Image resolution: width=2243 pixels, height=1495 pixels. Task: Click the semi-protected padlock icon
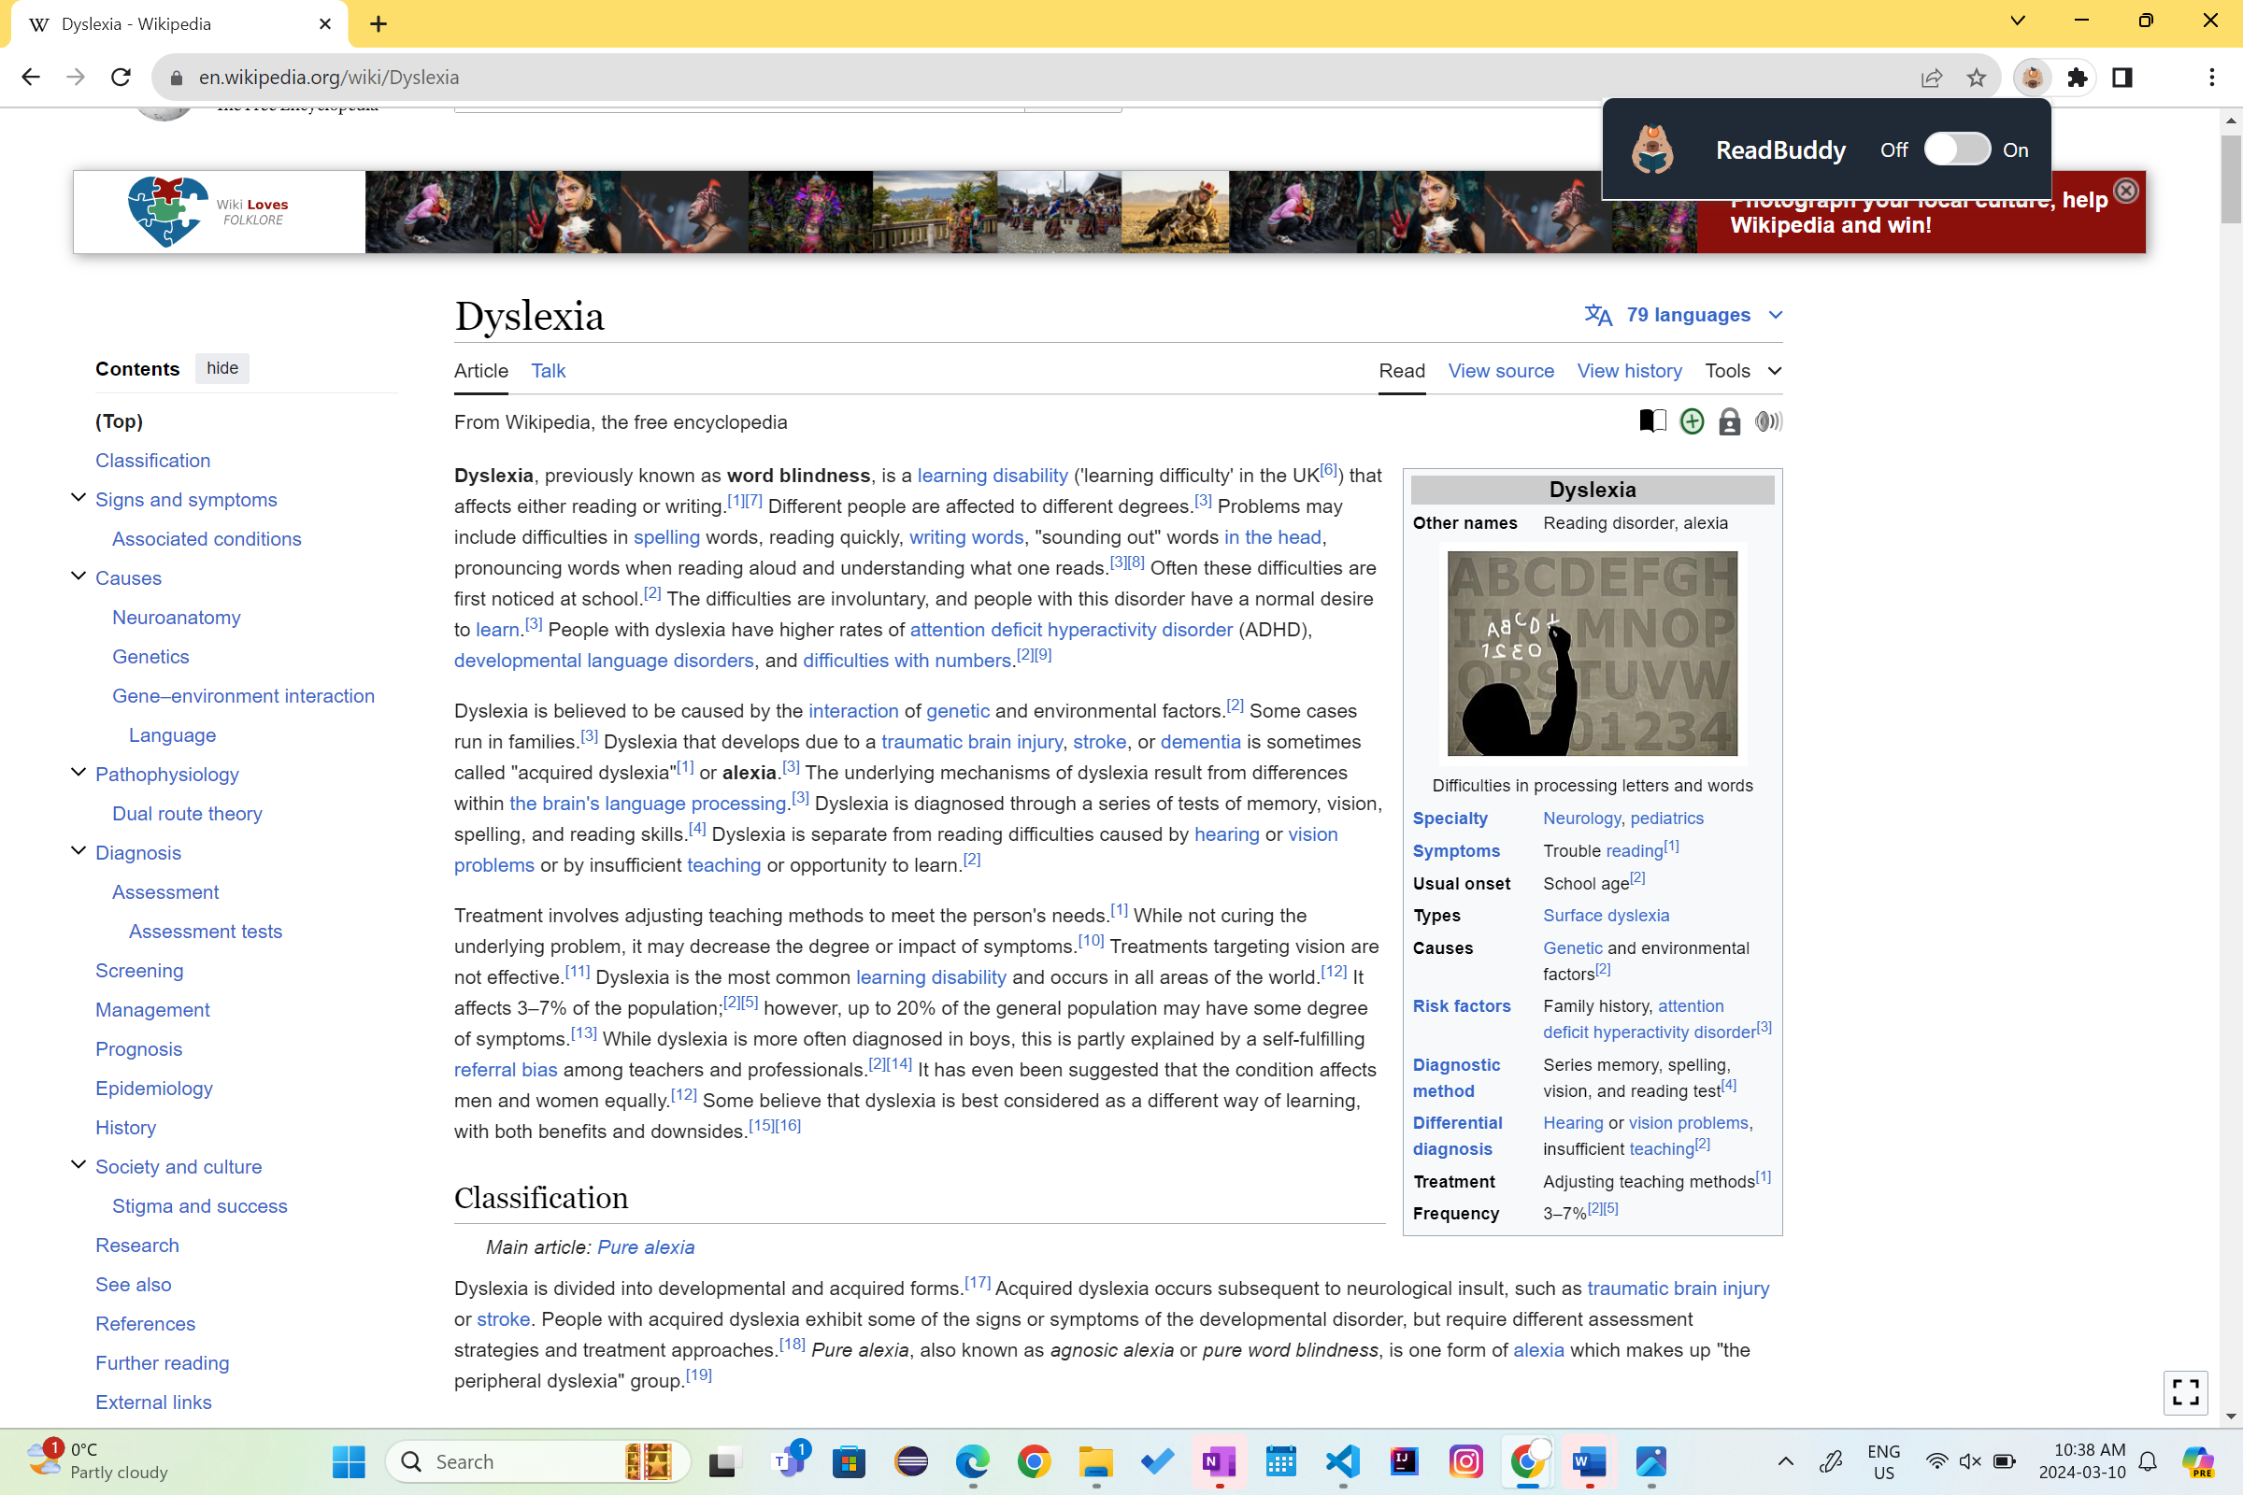click(x=1729, y=421)
